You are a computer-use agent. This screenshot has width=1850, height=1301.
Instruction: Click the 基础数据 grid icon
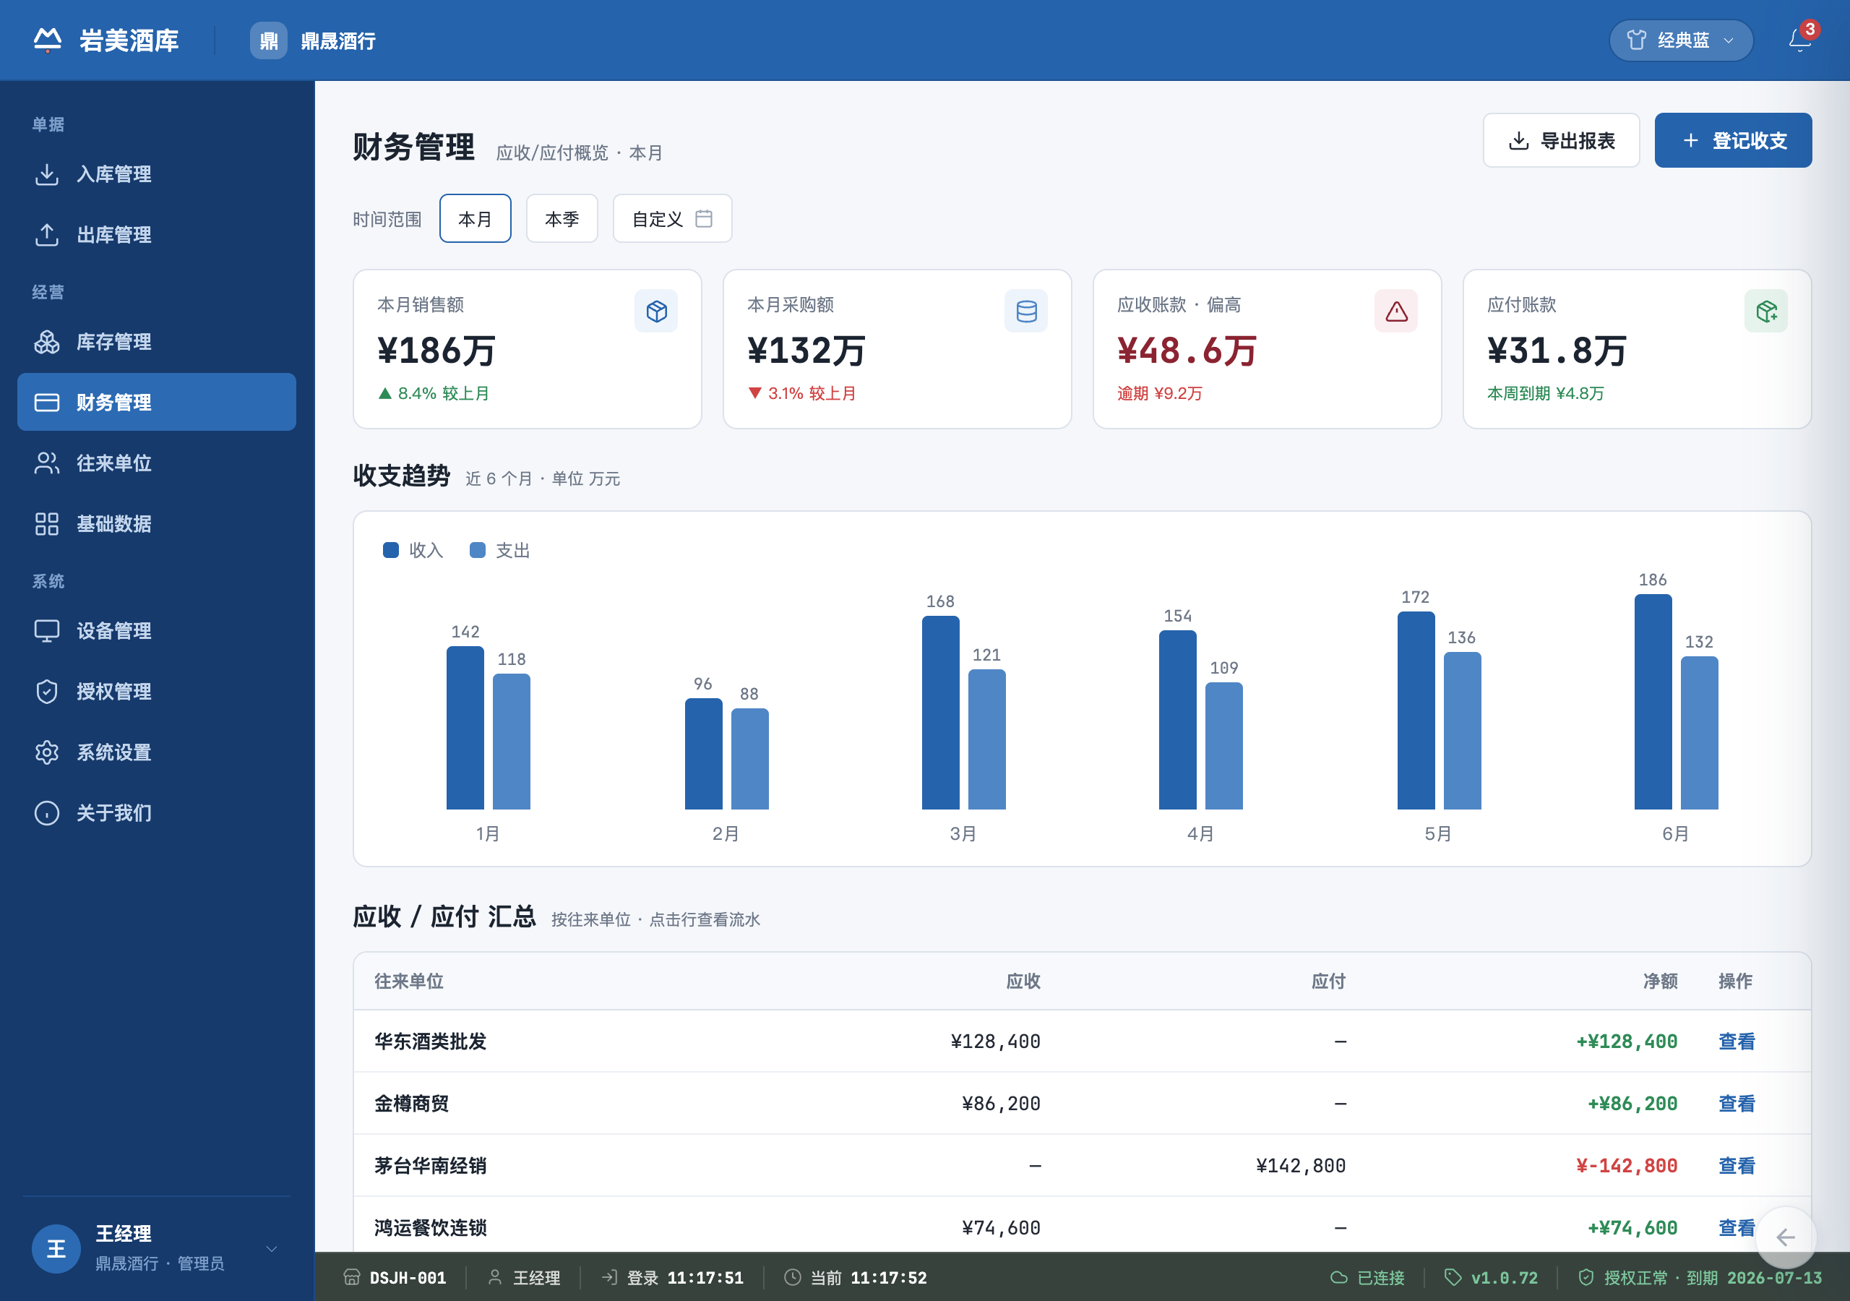point(47,524)
